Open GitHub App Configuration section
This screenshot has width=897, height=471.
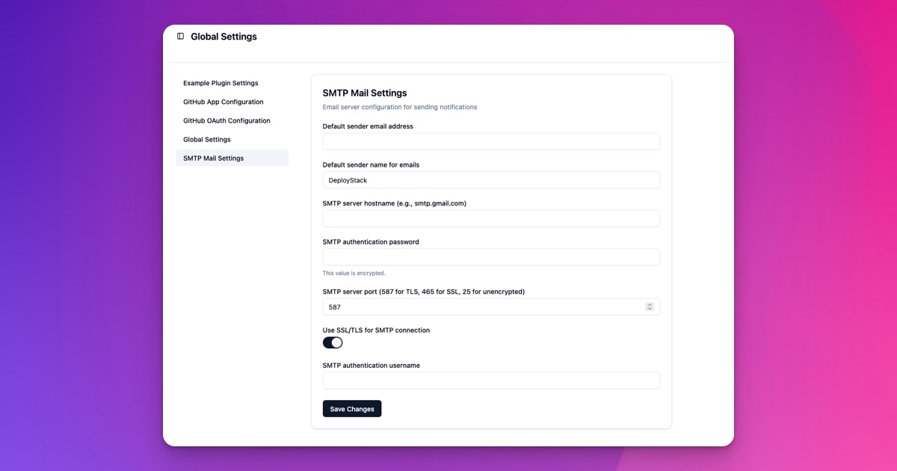tap(224, 102)
